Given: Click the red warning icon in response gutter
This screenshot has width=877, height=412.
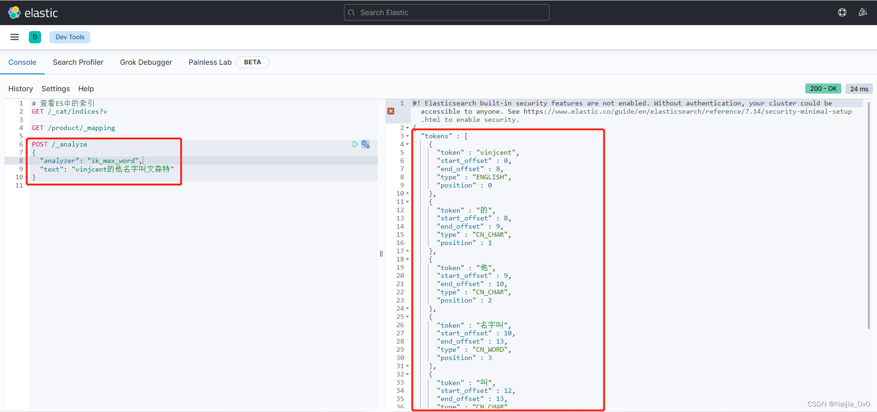Looking at the screenshot, I should pos(391,111).
